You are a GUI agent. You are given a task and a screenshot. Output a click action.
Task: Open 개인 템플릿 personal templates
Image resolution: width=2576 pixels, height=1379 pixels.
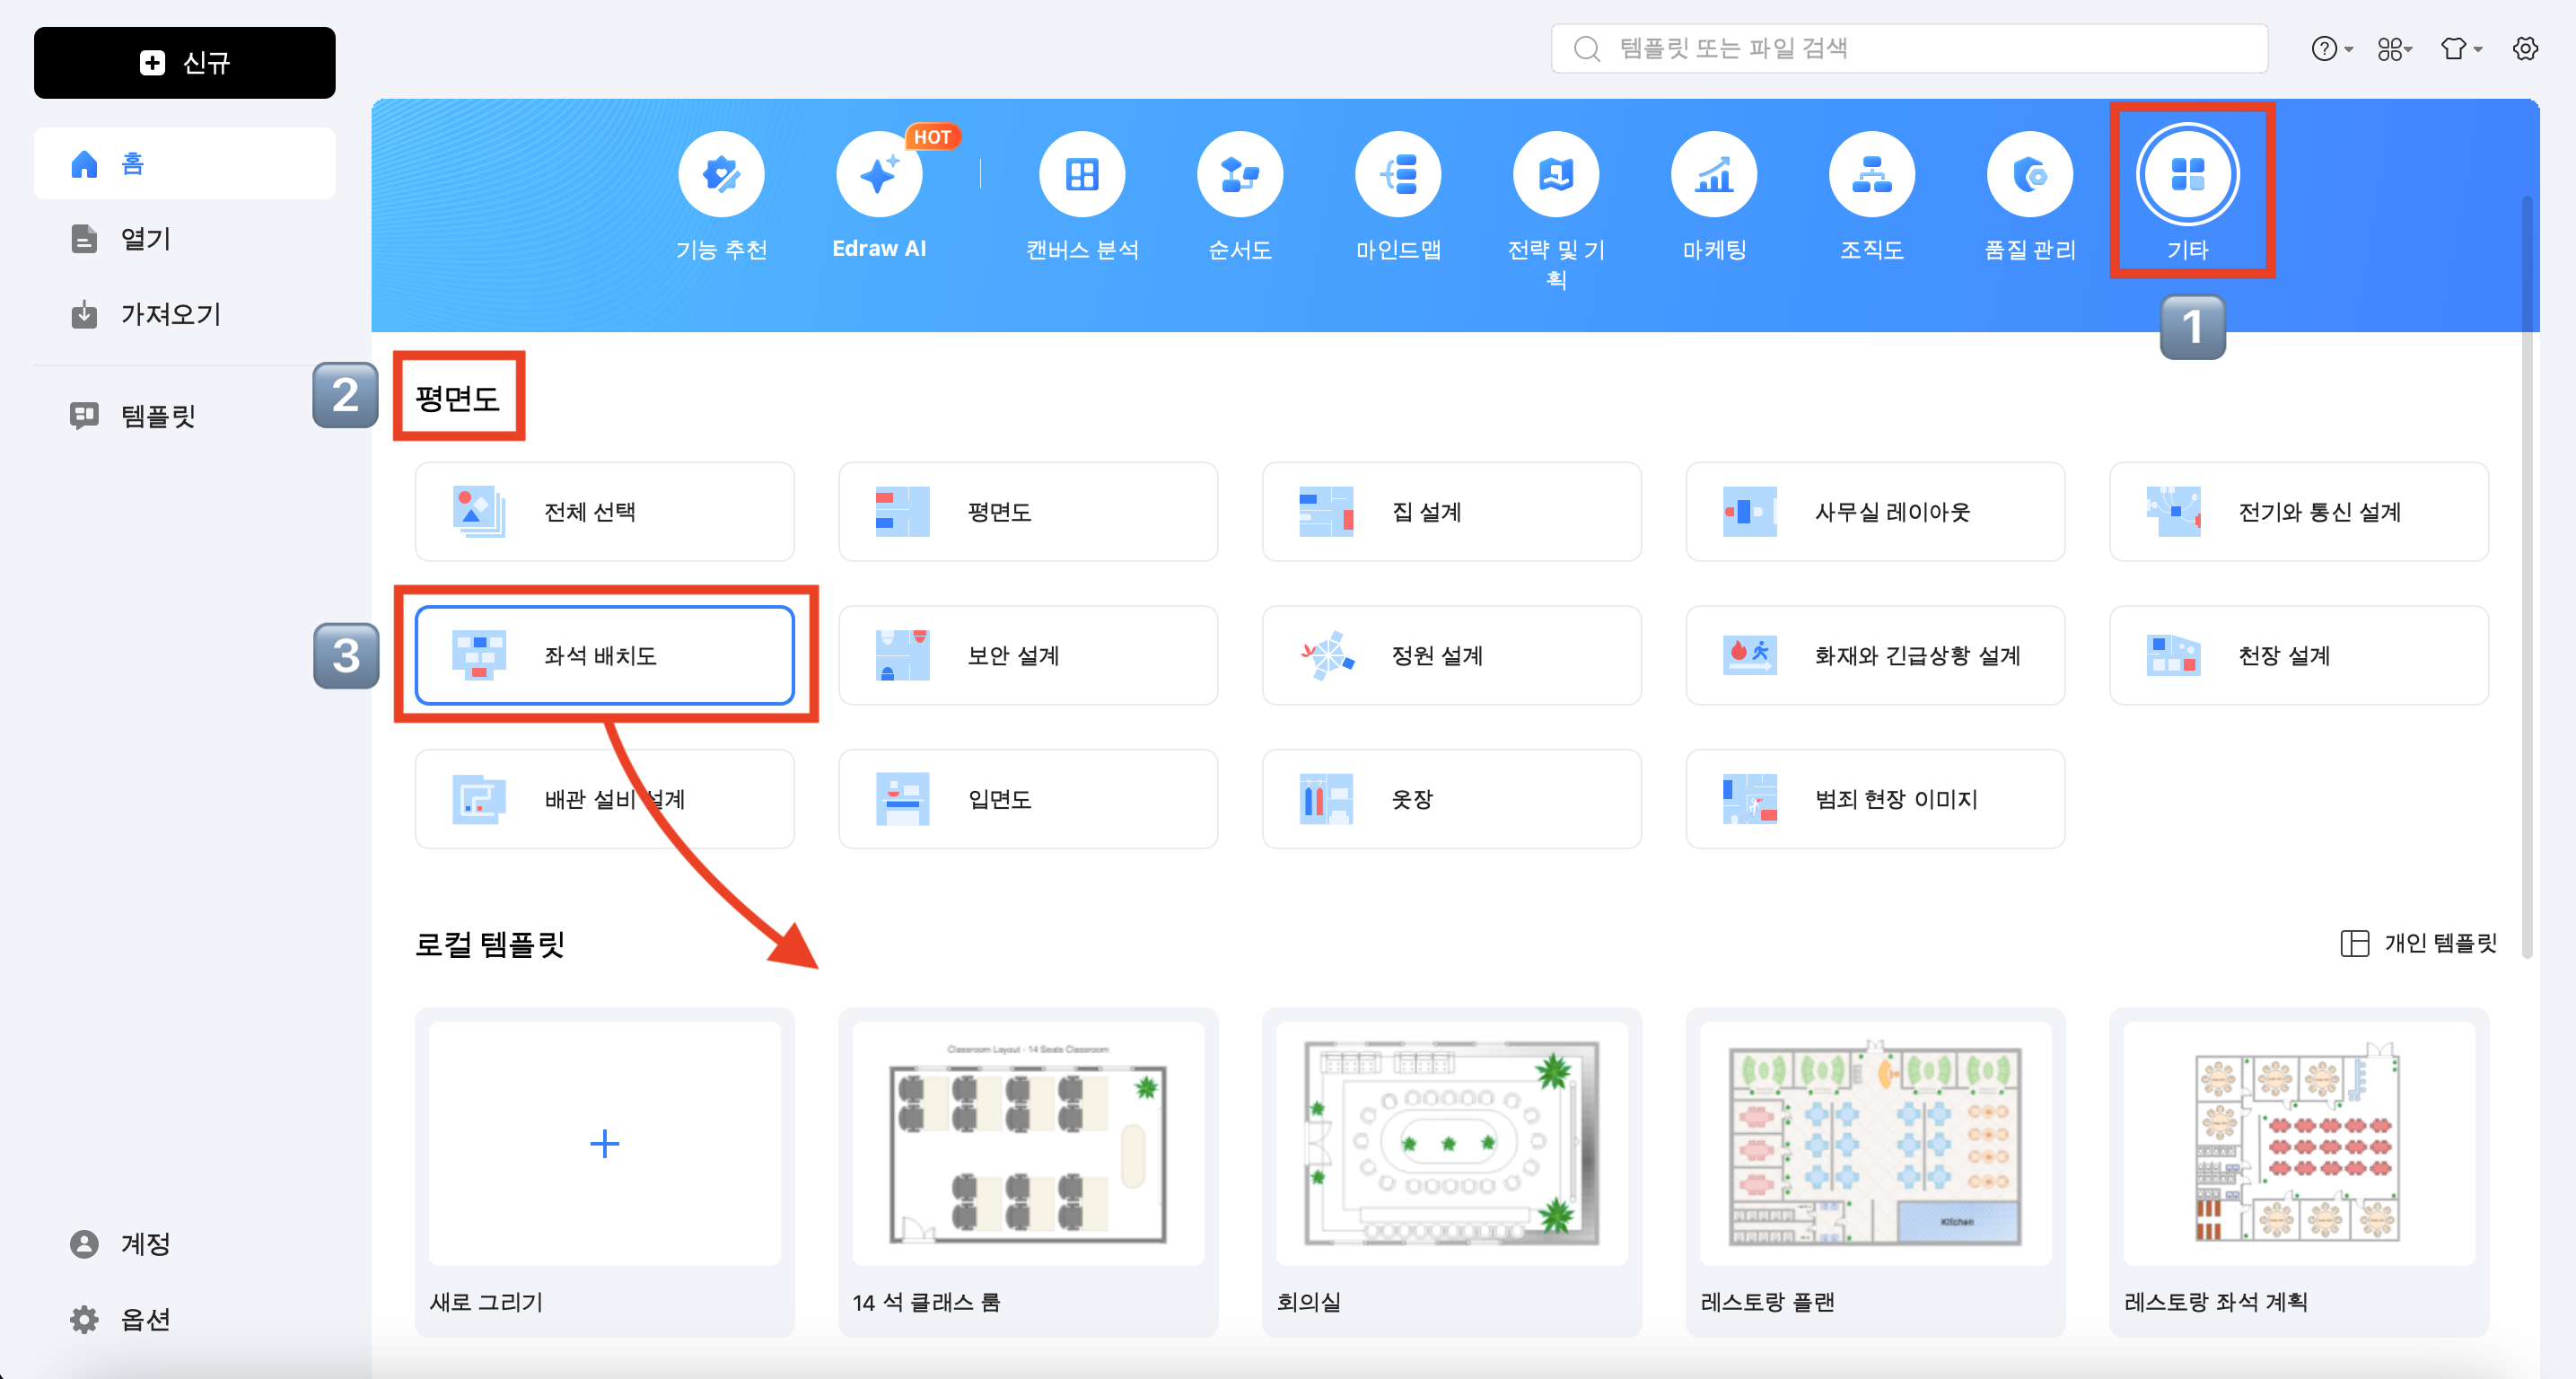(x=2419, y=943)
